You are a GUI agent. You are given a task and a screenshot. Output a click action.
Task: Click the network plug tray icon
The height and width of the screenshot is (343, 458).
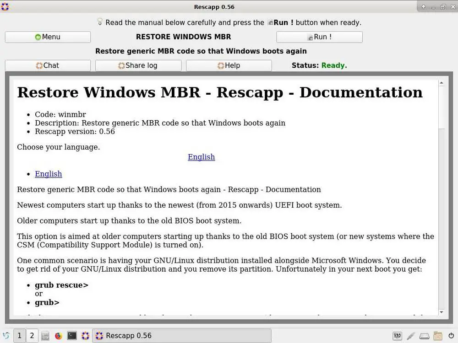pos(411,336)
